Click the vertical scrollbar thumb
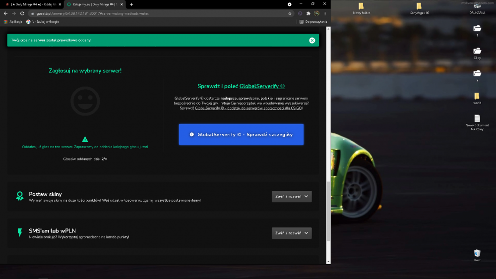The height and width of the screenshot is (279, 496). pyautogui.click(x=328, y=212)
